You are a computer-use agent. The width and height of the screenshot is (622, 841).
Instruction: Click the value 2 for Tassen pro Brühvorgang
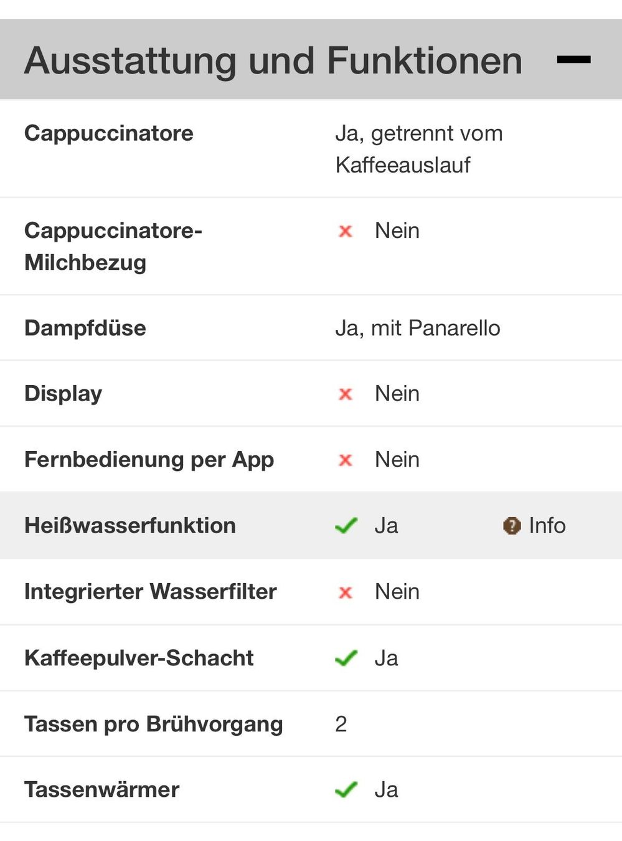(341, 724)
